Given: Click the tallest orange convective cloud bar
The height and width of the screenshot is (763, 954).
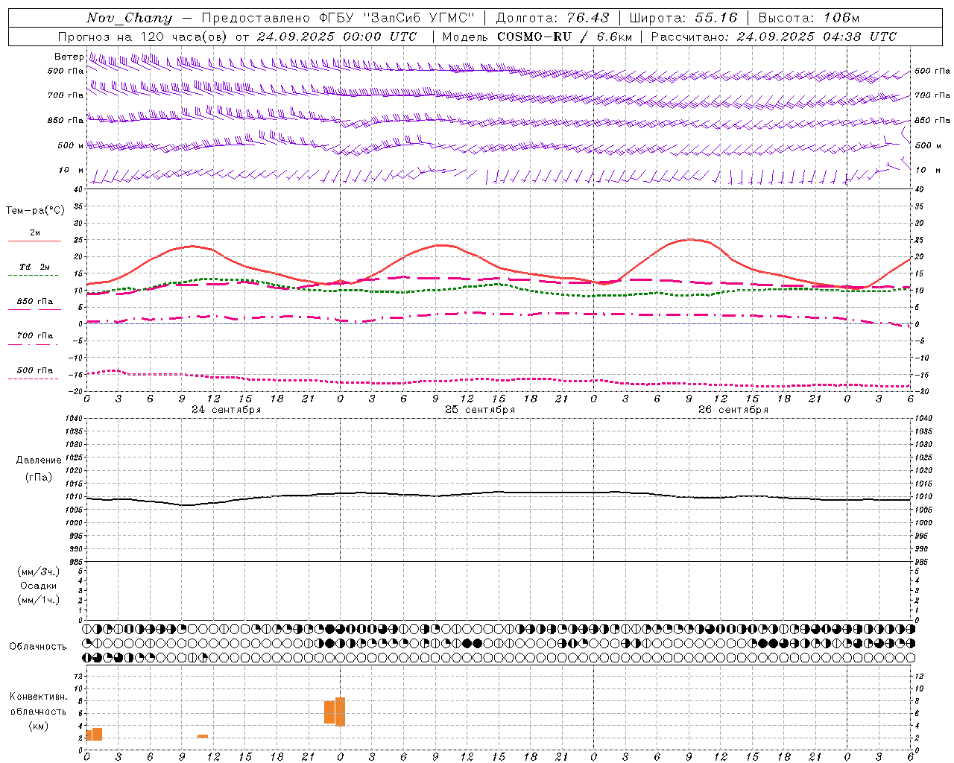Looking at the screenshot, I should click(x=340, y=712).
